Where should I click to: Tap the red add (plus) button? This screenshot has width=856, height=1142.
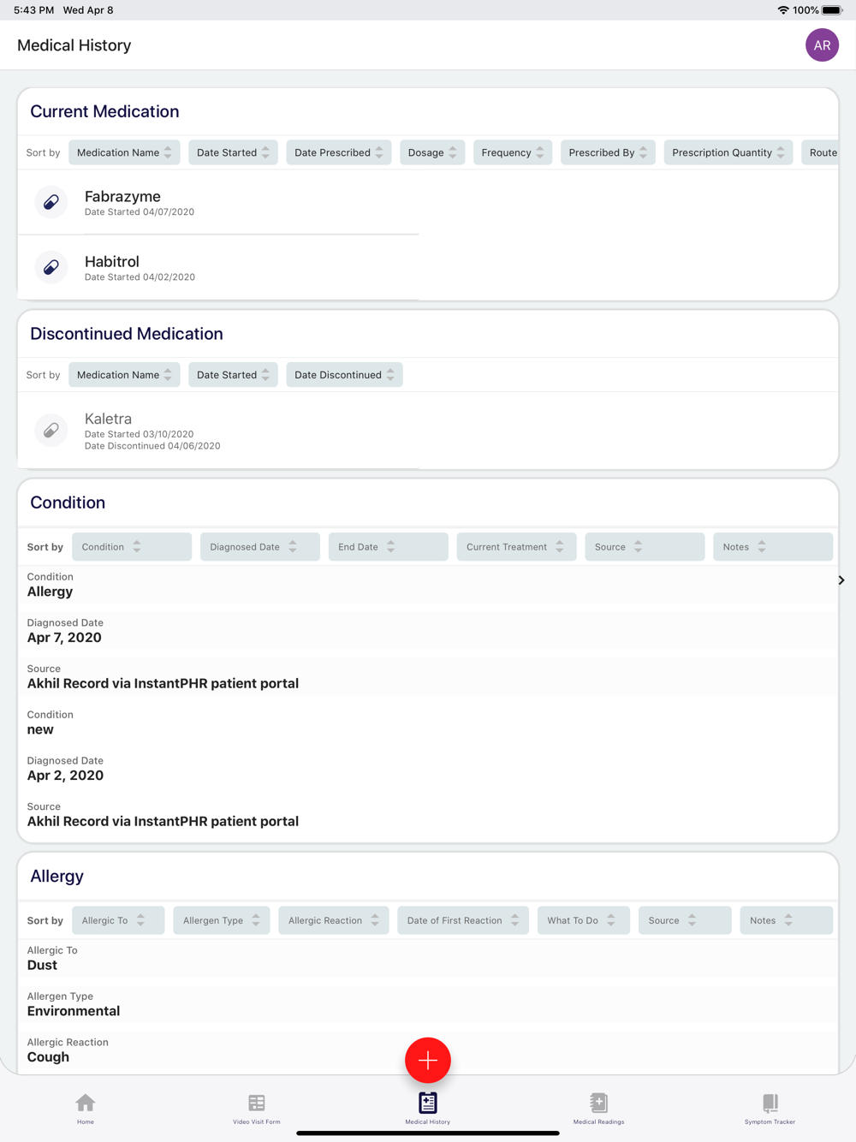pos(428,1060)
